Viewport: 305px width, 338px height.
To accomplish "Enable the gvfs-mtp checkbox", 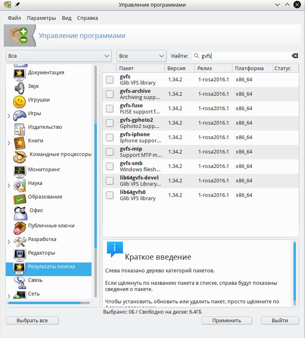I will [110, 152].
